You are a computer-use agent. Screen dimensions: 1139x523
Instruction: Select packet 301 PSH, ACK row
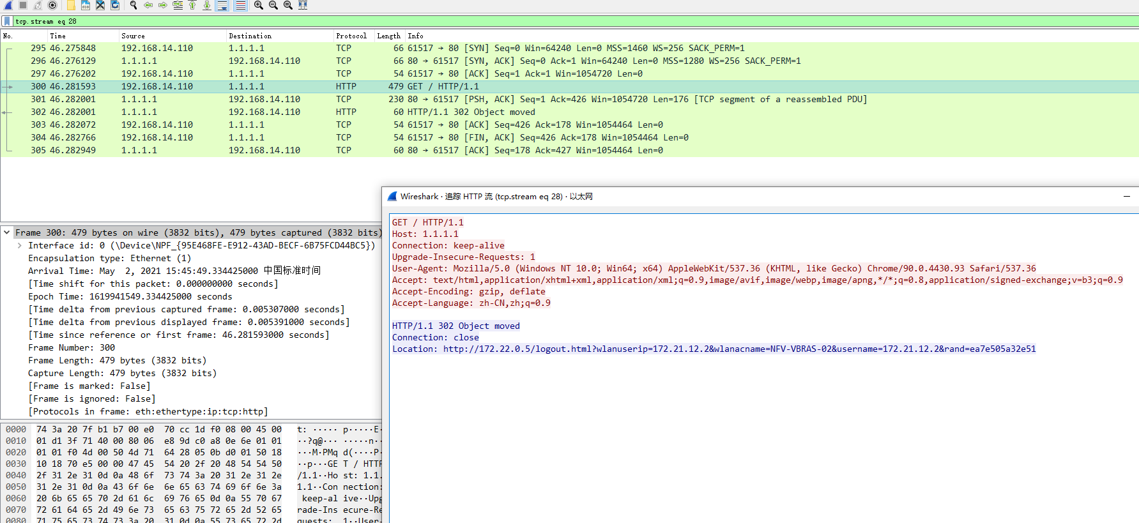[569, 99]
